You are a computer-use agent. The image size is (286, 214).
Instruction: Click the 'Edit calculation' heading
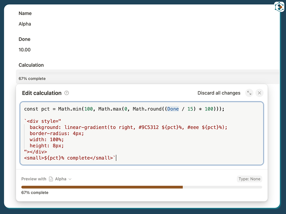pyautogui.click(x=42, y=93)
